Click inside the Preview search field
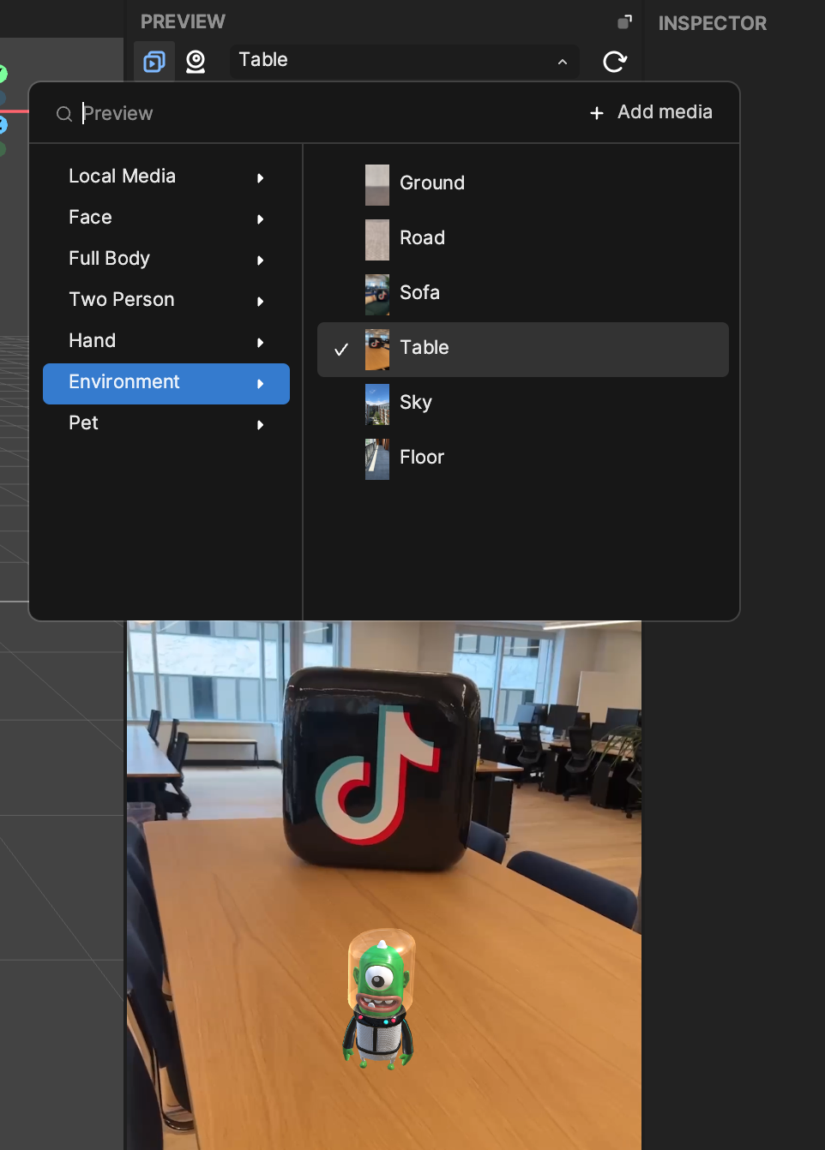Viewport: 825px width, 1150px height. tap(172, 113)
